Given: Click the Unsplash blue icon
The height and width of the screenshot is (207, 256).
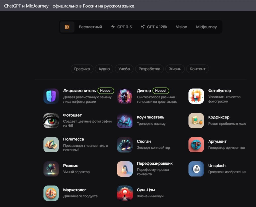Looking at the screenshot, I should (196, 169).
